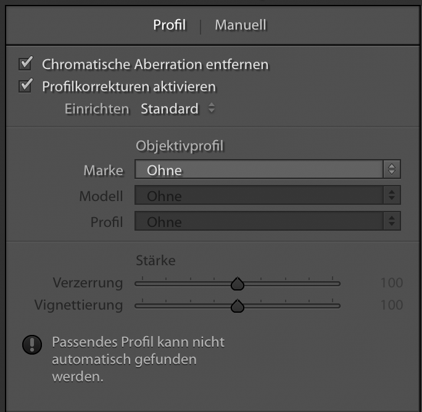Viewport: 422px width, 412px height.
Task: Click the arrow stepper on the Marke field
Action: click(392, 169)
